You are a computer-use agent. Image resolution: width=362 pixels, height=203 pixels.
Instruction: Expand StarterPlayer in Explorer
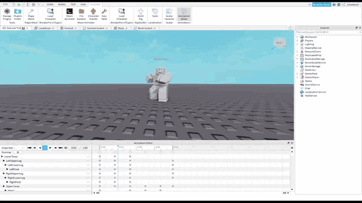pos(298,77)
